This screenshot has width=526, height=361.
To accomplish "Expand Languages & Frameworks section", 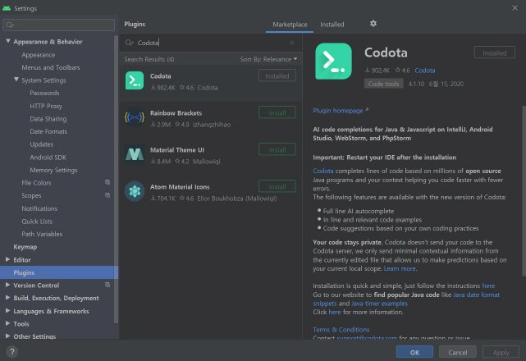I will [7, 311].
